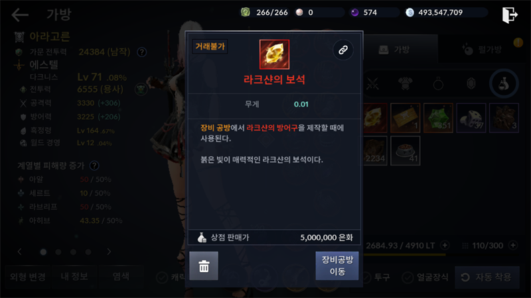Select the green gem item with count 351
The image size is (531, 298).
click(438, 118)
